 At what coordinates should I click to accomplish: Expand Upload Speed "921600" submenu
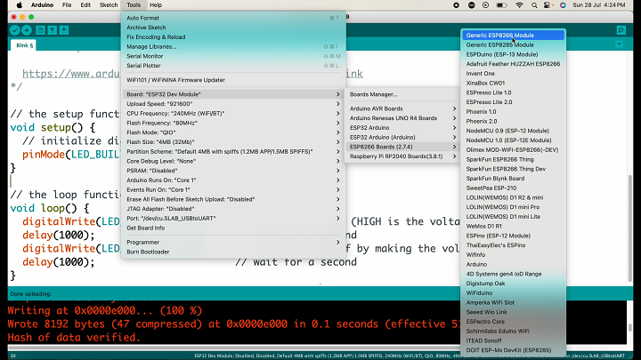click(x=233, y=104)
